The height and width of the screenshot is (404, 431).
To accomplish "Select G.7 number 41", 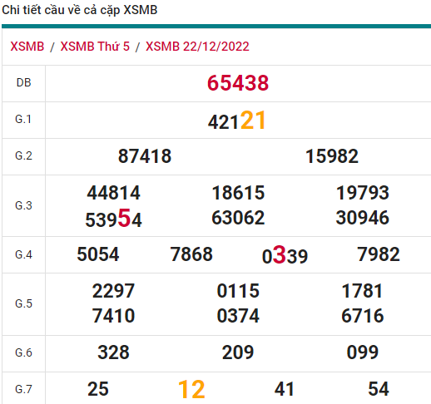I will point(285,389).
